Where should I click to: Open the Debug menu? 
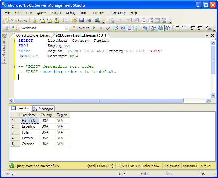(x=71, y=13)
